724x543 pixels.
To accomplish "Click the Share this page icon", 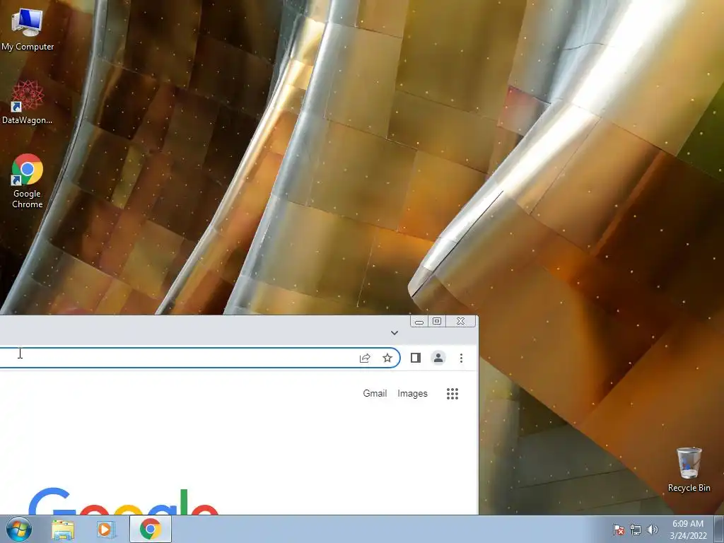I will 365,358.
